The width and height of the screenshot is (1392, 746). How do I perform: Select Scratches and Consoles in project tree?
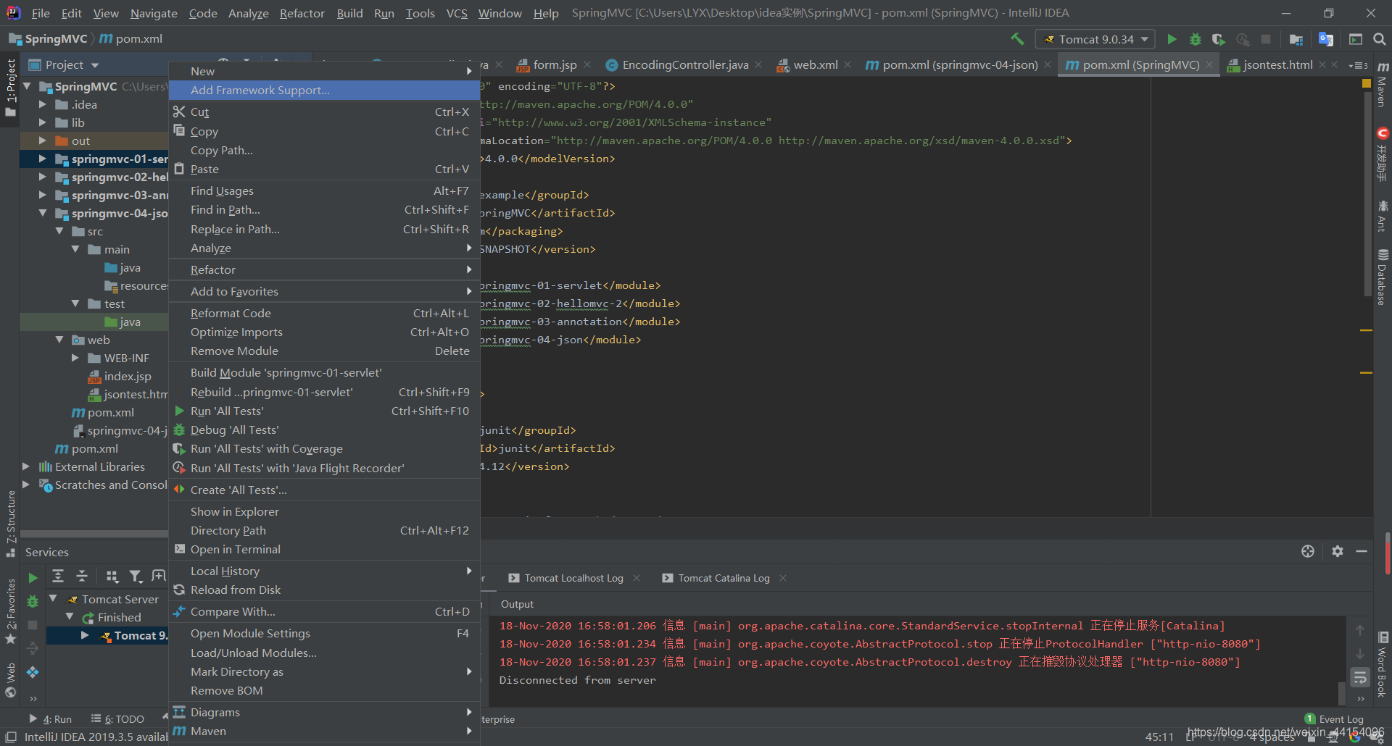104,485
